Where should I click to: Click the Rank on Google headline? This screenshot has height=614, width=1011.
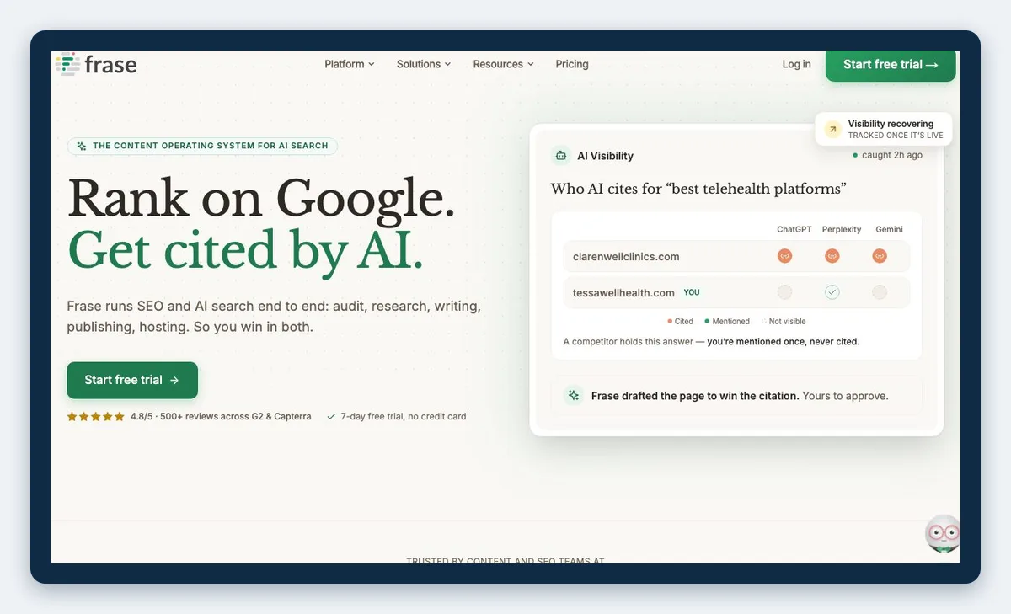(x=261, y=199)
